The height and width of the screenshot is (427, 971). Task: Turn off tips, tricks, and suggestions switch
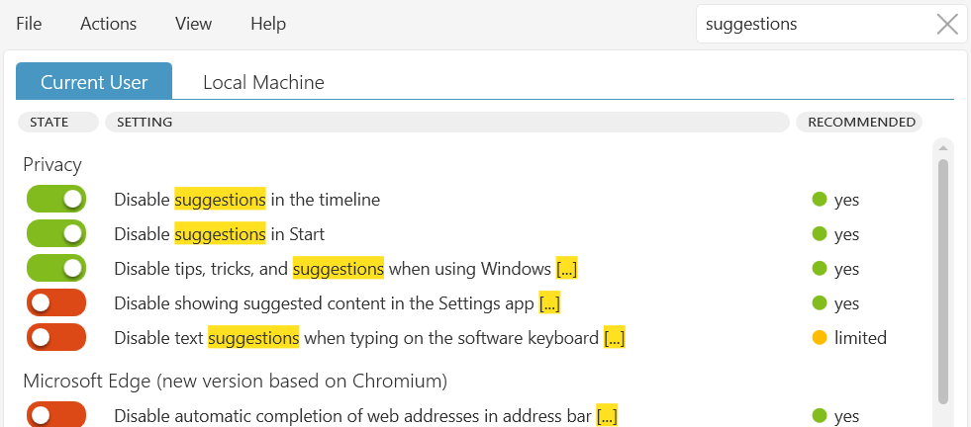pyautogui.click(x=56, y=268)
